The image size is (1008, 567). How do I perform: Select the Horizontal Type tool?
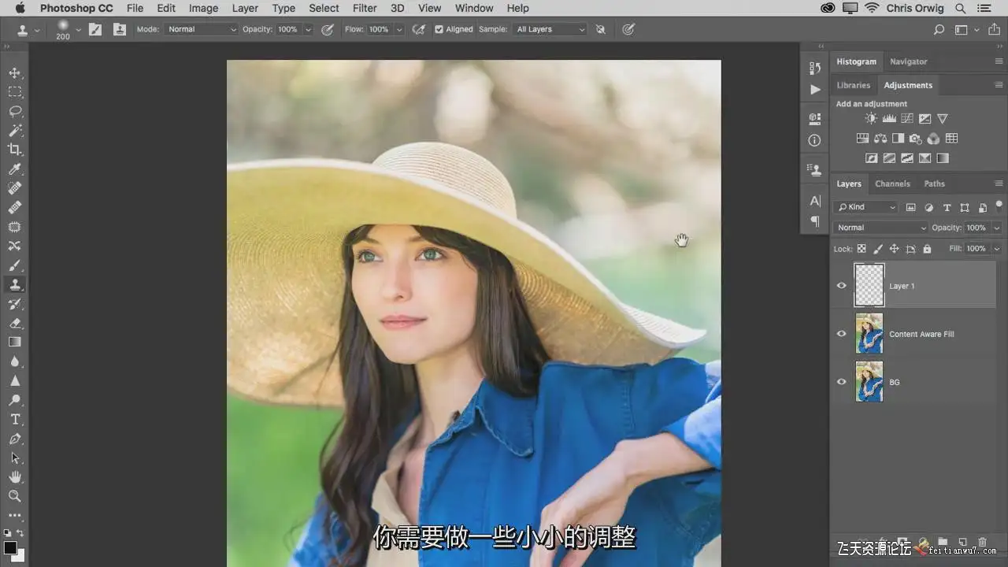[15, 419]
